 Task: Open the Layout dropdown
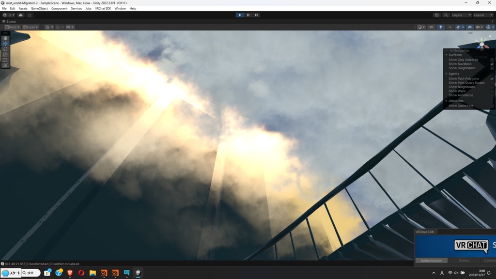coord(483,15)
